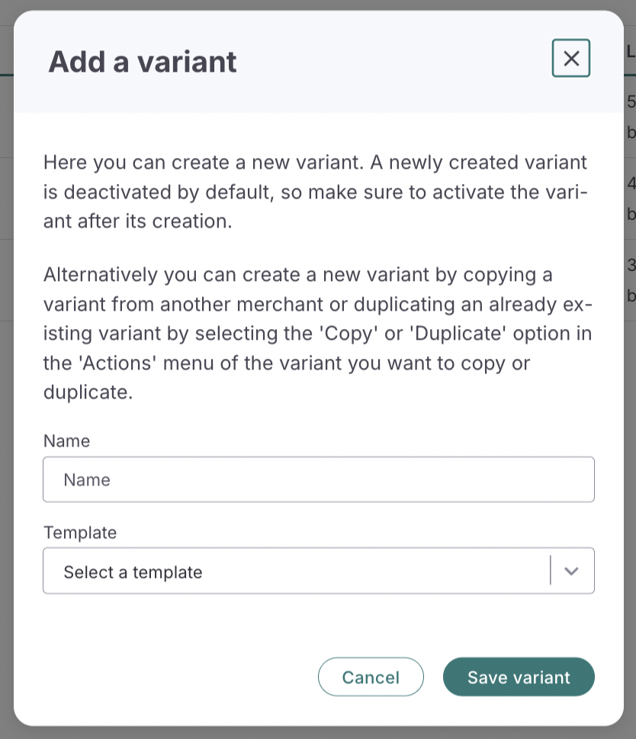The width and height of the screenshot is (636, 739).
Task: Click the Name input field
Action: [x=318, y=479]
